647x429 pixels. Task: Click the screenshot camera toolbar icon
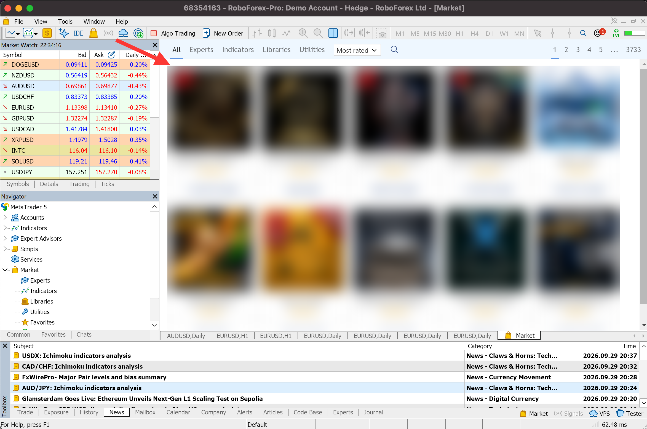(x=381, y=33)
